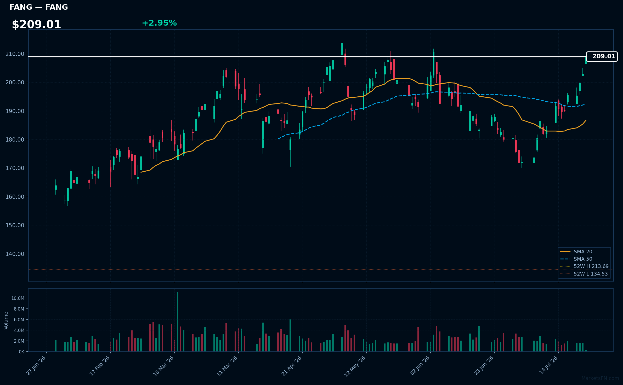Viewport: 623px width, 385px height.
Task: Click the 200.00 price axis label
Action: pyautogui.click(x=15, y=83)
